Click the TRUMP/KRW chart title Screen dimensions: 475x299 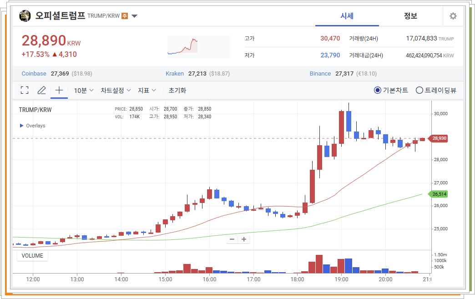click(x=35, y=110)
